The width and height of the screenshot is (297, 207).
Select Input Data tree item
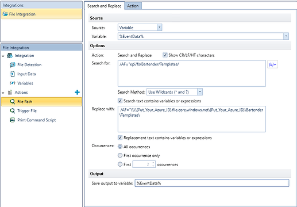click(26, 74)
